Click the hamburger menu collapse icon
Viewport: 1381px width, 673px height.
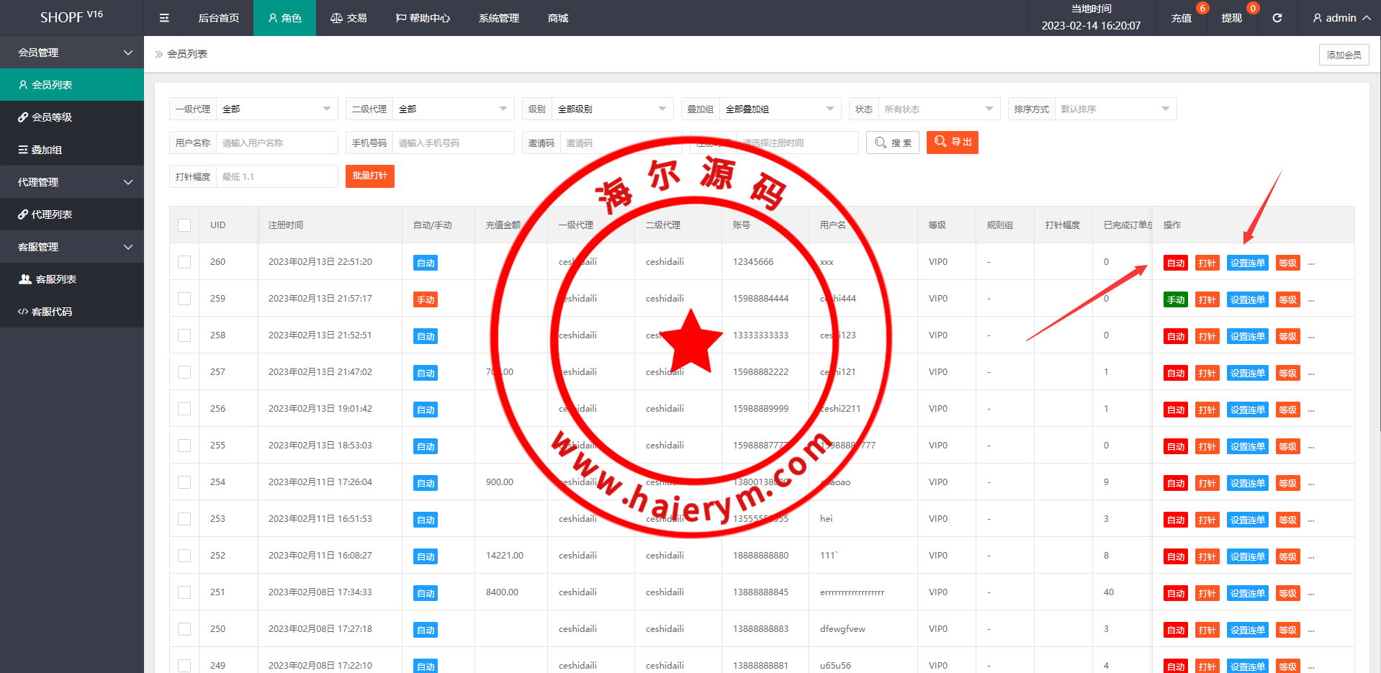click(x=164, y=18)
